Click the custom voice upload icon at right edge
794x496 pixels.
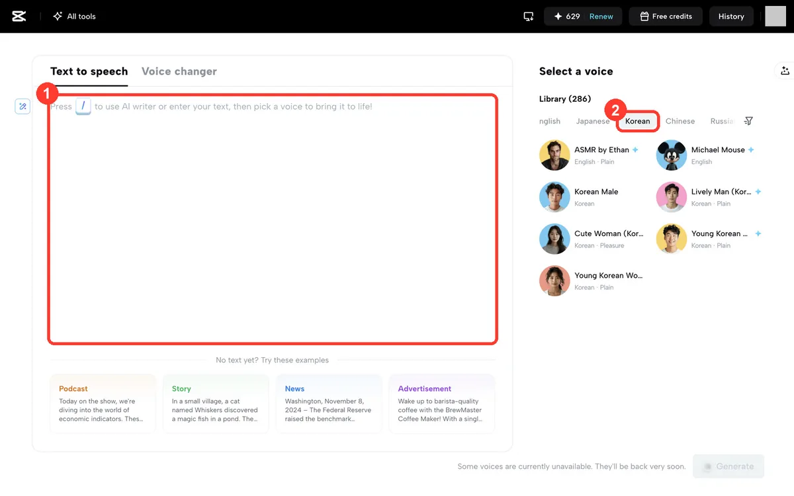(785, 71)
